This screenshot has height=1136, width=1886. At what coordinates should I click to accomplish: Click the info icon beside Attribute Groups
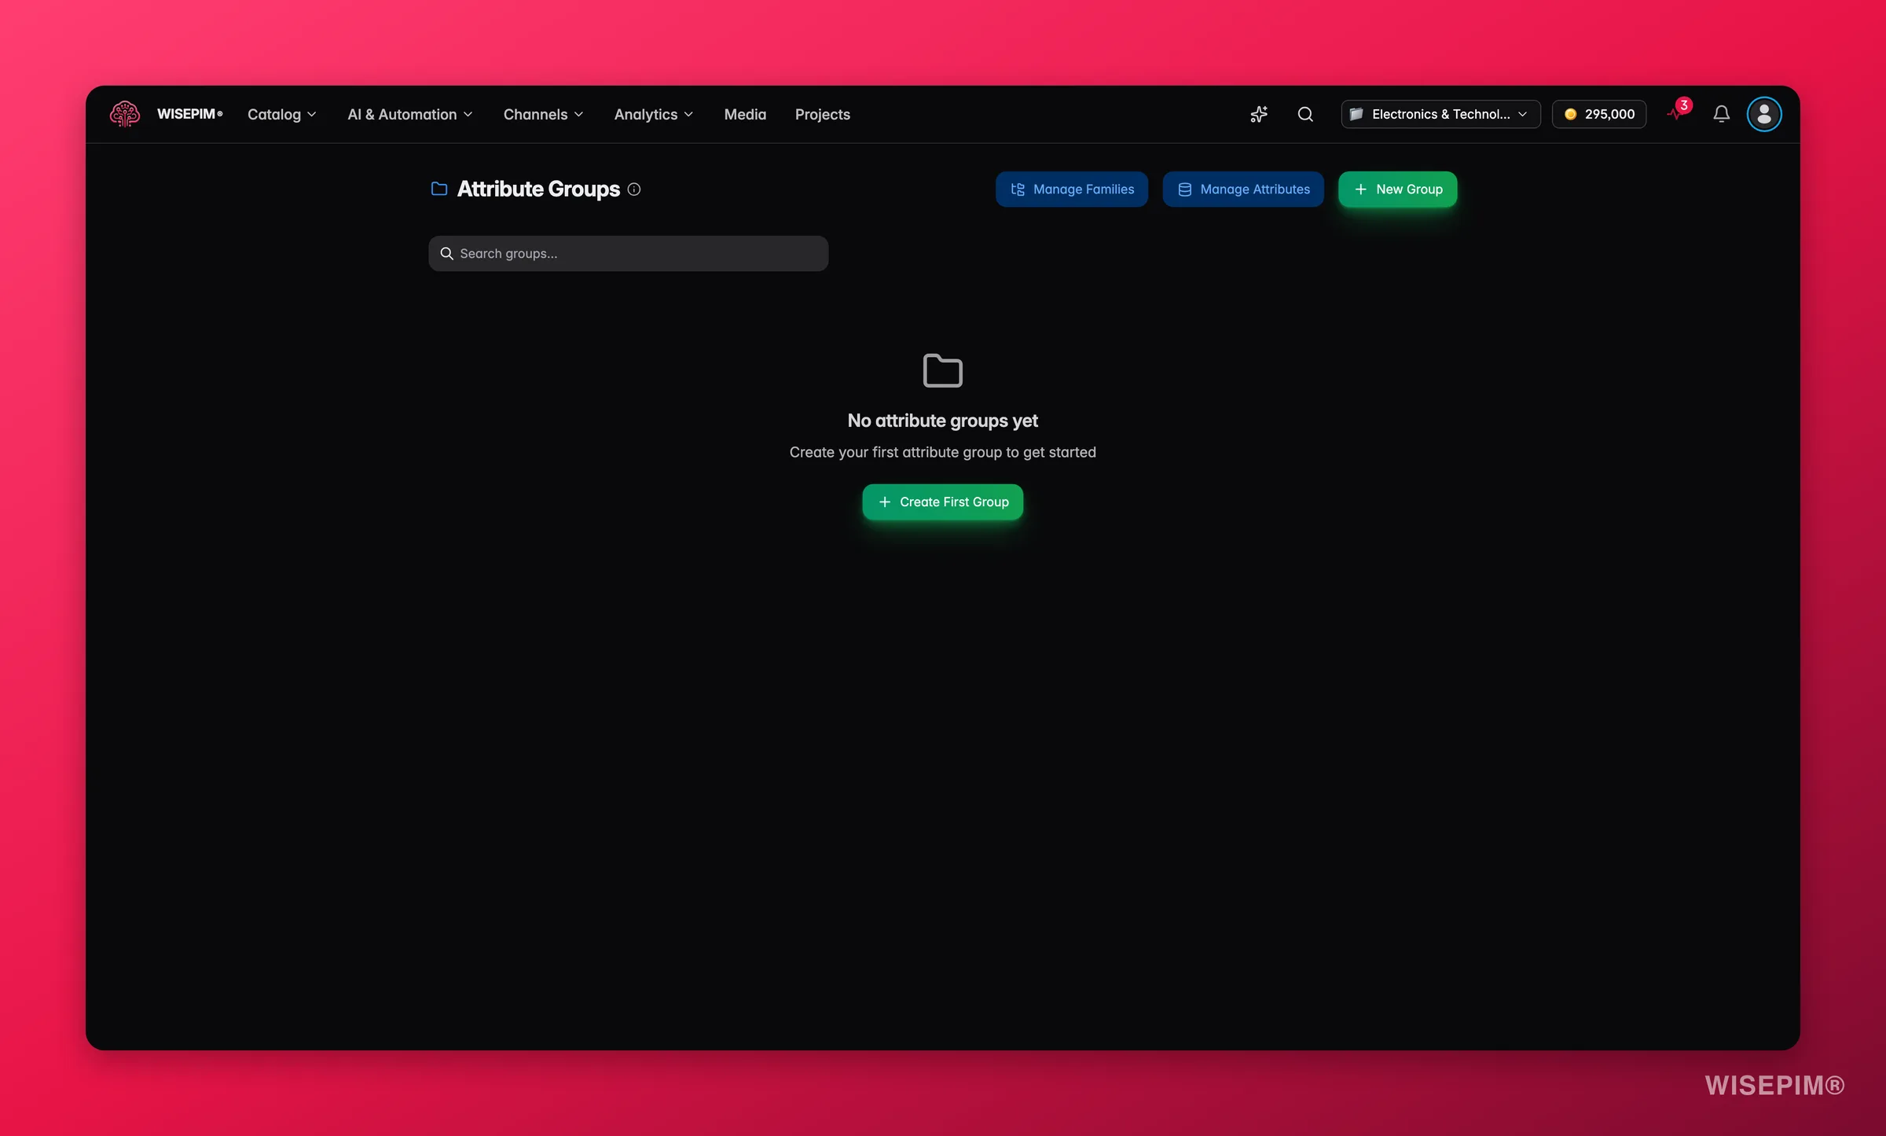pos(634,189)
